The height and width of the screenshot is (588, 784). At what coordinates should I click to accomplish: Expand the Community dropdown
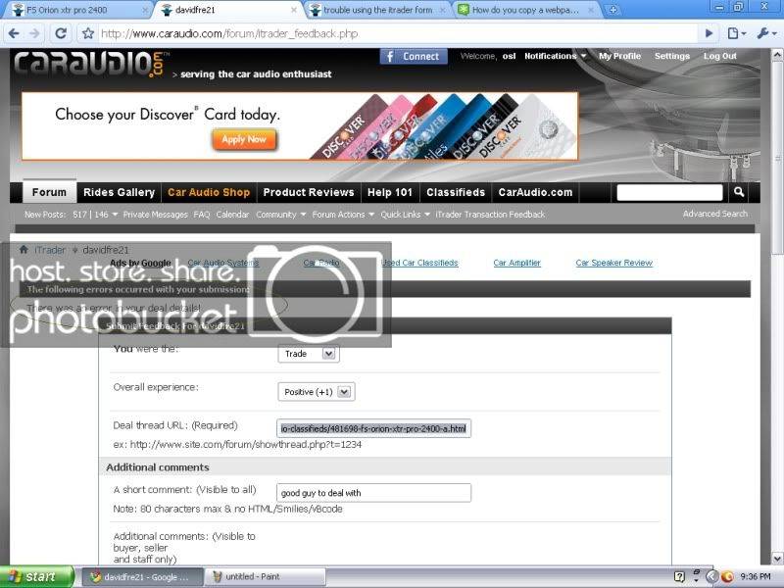pyautogui.click(x=280, y=215)
